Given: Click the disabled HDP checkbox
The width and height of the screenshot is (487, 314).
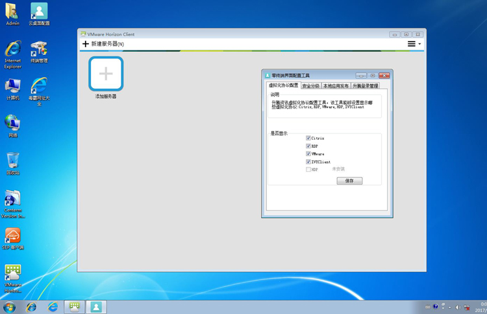Looking at the screenshot, I should [x=308, y=170].
